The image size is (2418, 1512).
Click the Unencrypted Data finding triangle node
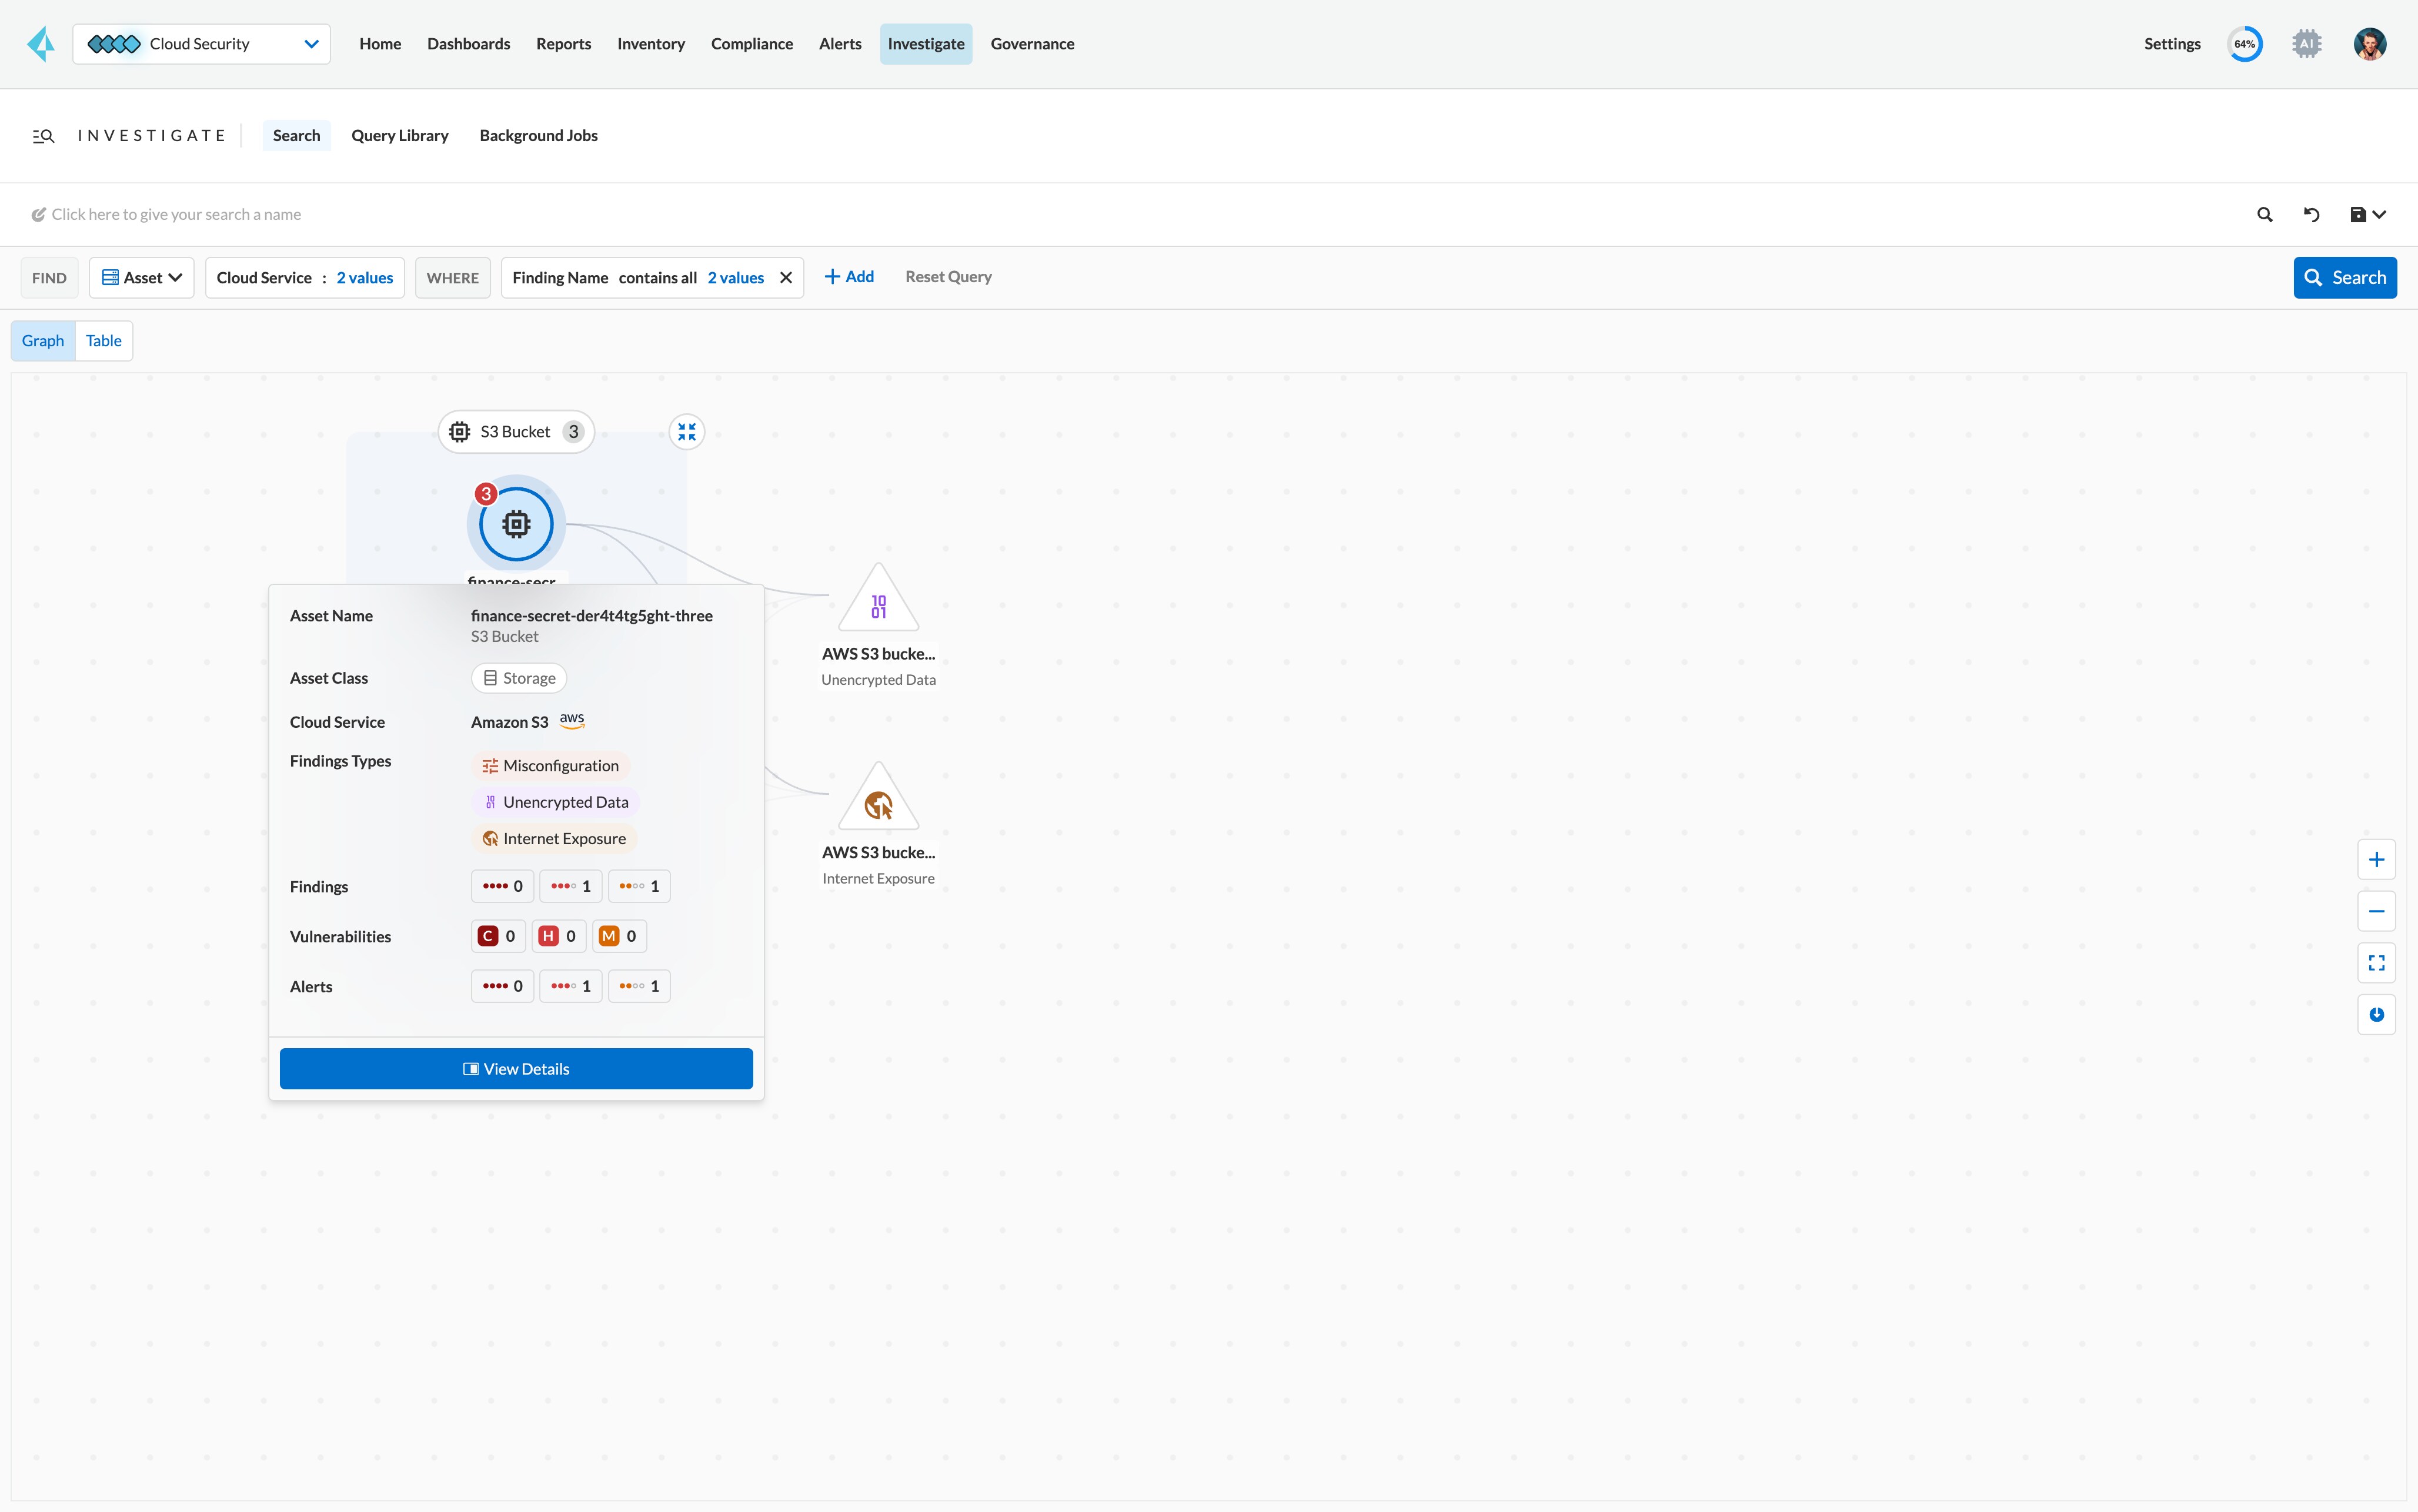(x=878, y=603)
